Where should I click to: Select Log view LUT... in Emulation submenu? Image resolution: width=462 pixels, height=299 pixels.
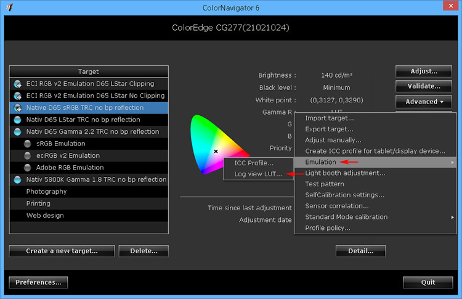(x=258, y=174)
